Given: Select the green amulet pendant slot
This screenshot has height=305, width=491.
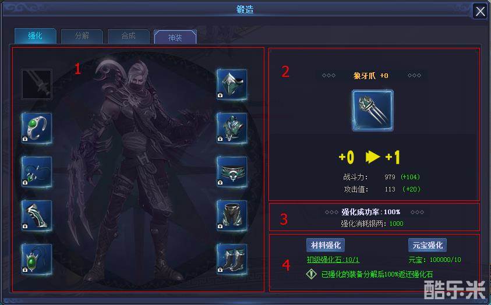Looking at the screenshot, I should pyautogui.click(x=37, y=260).
